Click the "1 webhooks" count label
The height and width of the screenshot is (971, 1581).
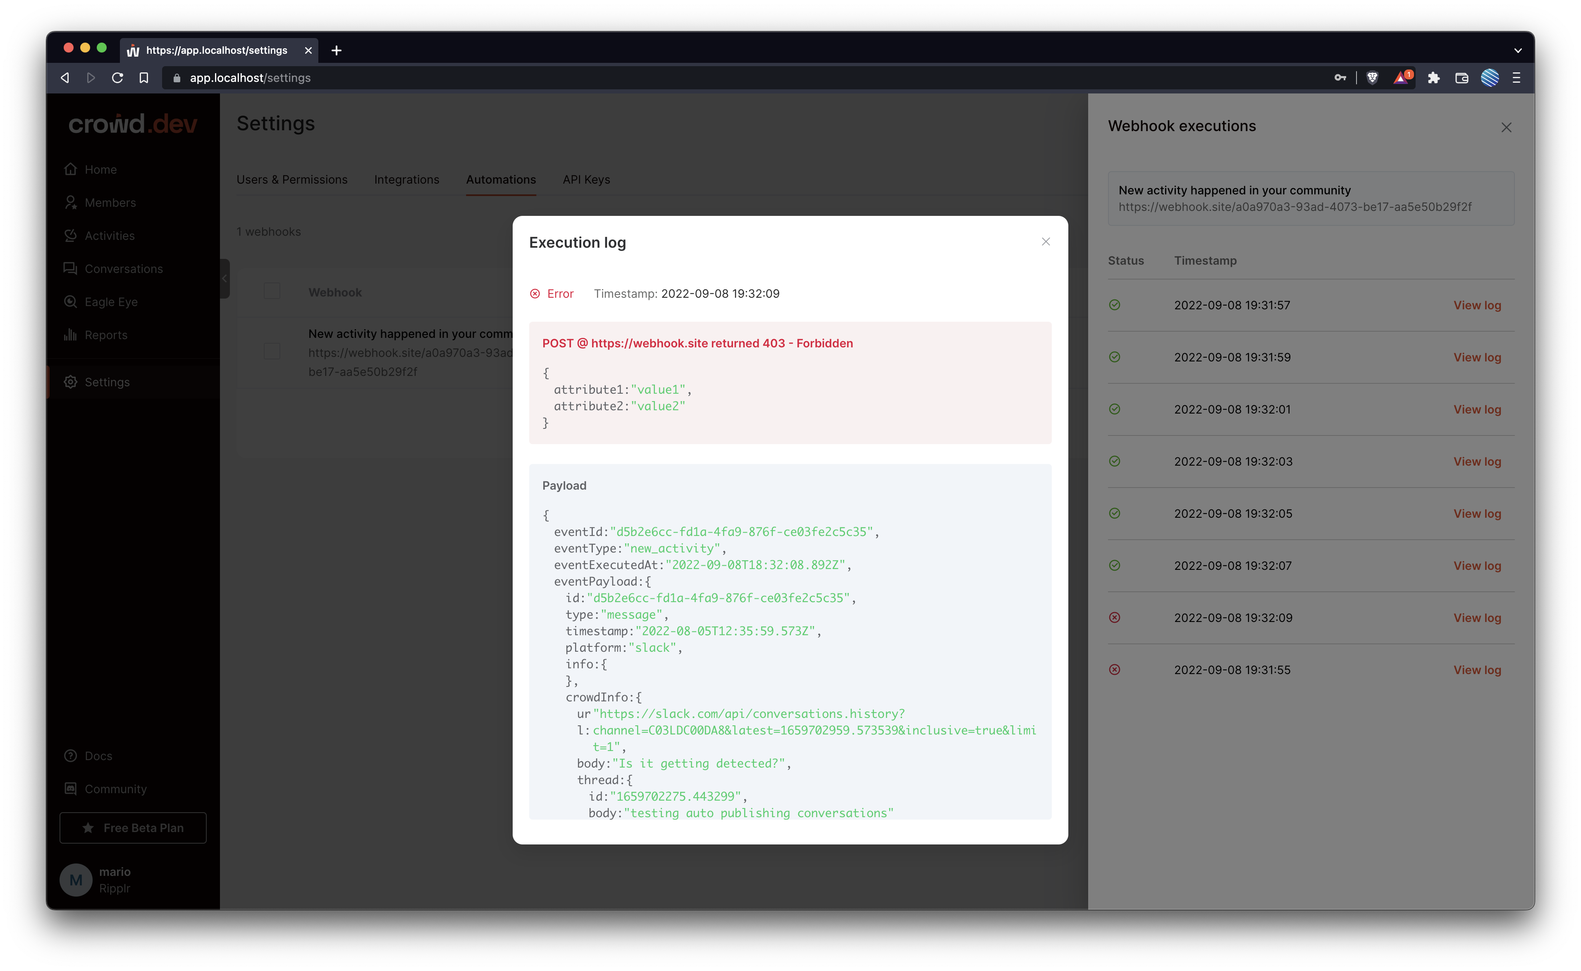coord(268,232)
